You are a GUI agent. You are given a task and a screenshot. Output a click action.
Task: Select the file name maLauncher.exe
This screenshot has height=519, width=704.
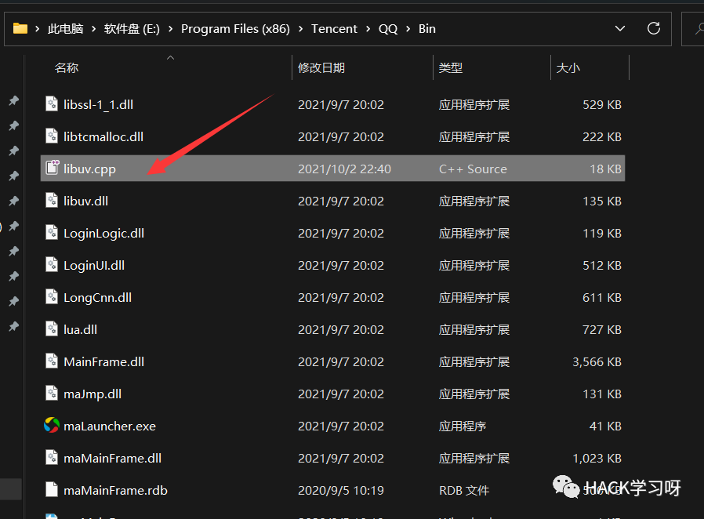[110, 426]
